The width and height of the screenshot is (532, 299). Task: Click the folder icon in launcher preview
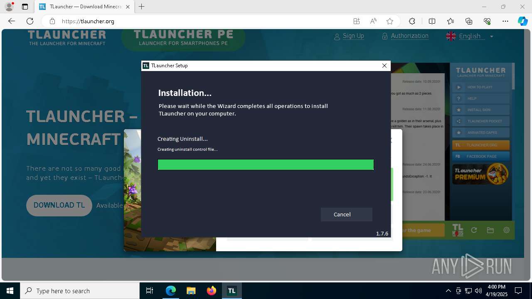click(490, 230)
